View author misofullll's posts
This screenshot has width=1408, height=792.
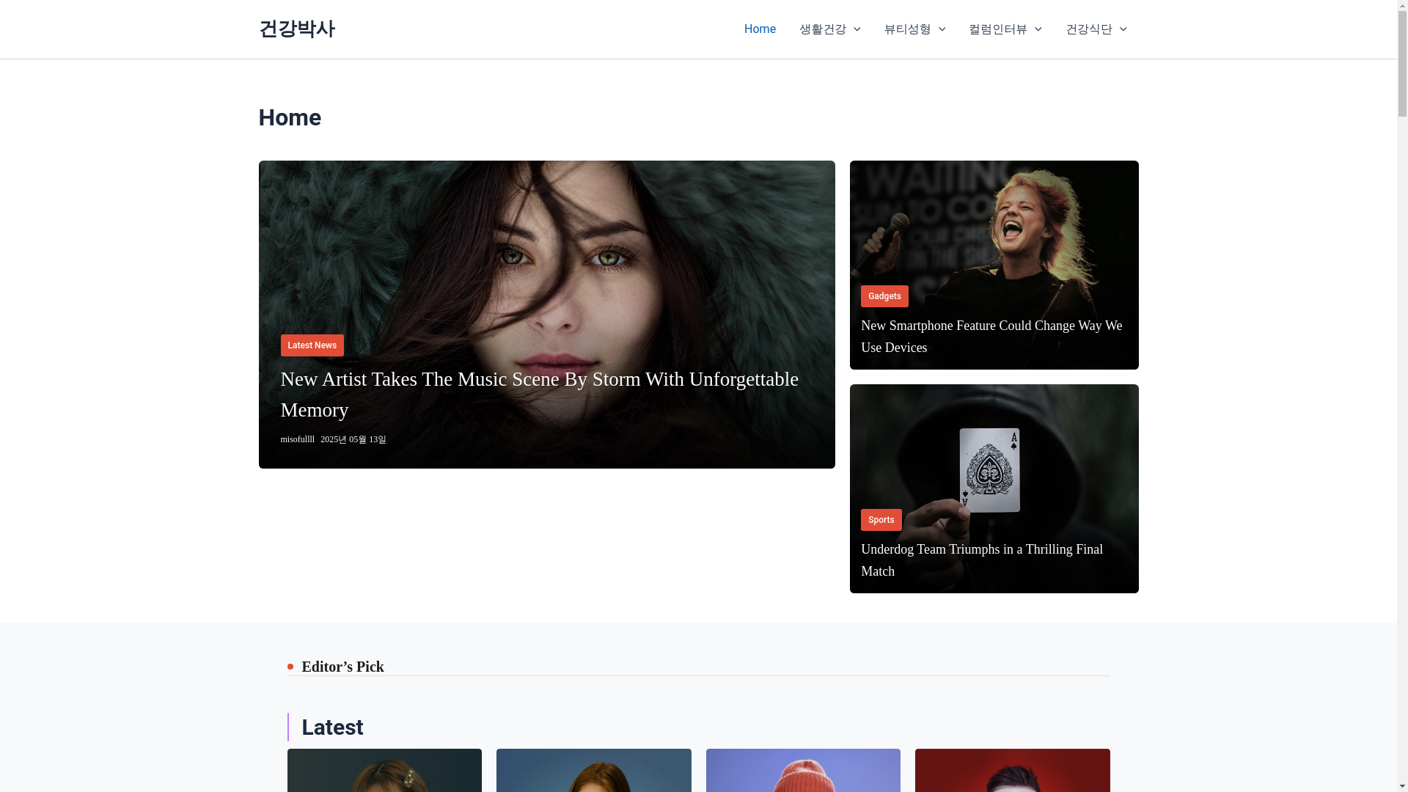click(x=297, y=439)
